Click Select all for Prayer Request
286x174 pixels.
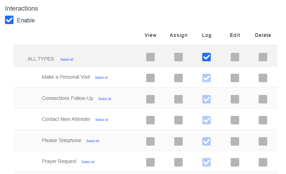[x=88, y=162]
